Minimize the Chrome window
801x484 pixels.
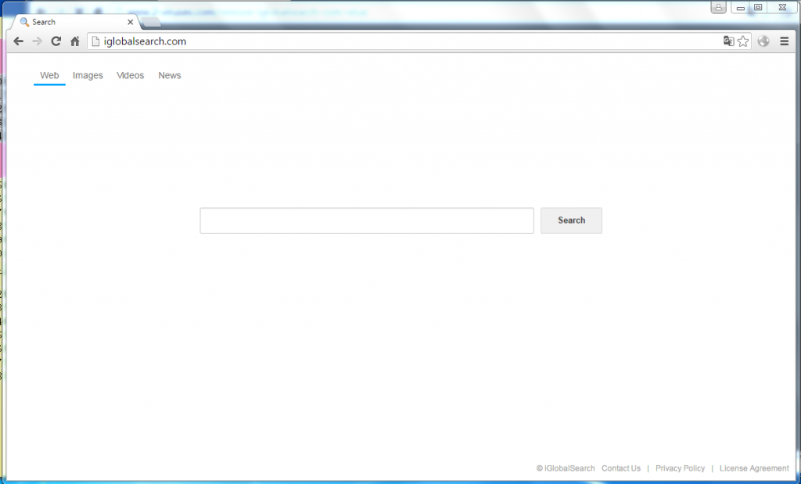[x=740, y=7]
